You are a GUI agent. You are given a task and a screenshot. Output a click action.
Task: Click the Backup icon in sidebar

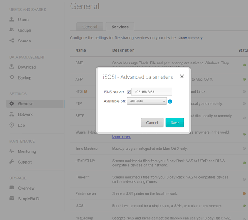12,78
